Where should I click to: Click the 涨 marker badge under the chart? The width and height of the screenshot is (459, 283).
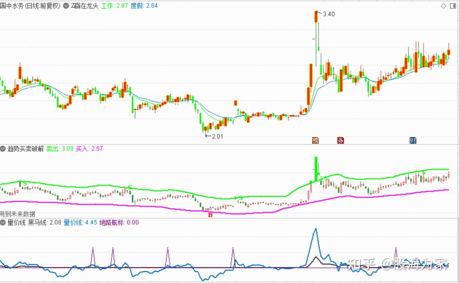(340, 140)
